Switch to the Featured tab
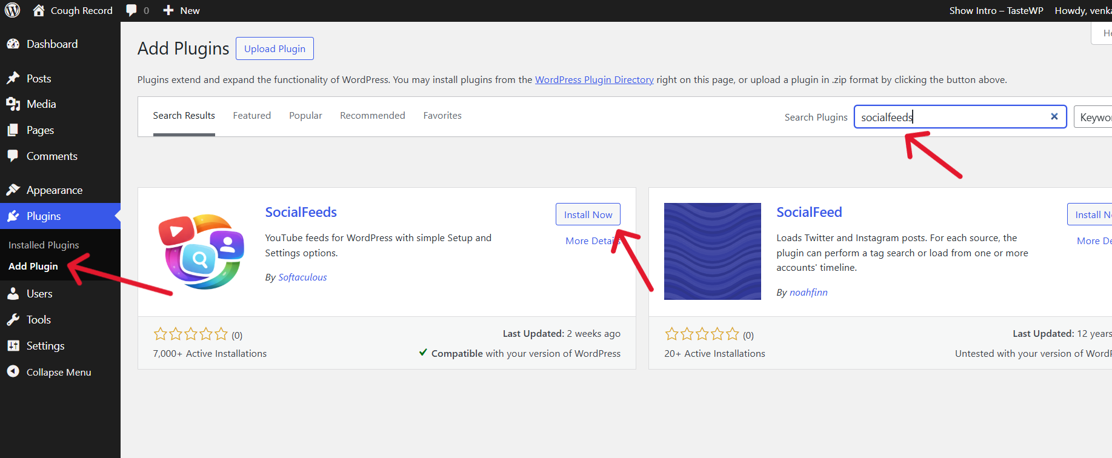 tap(252, 115)
